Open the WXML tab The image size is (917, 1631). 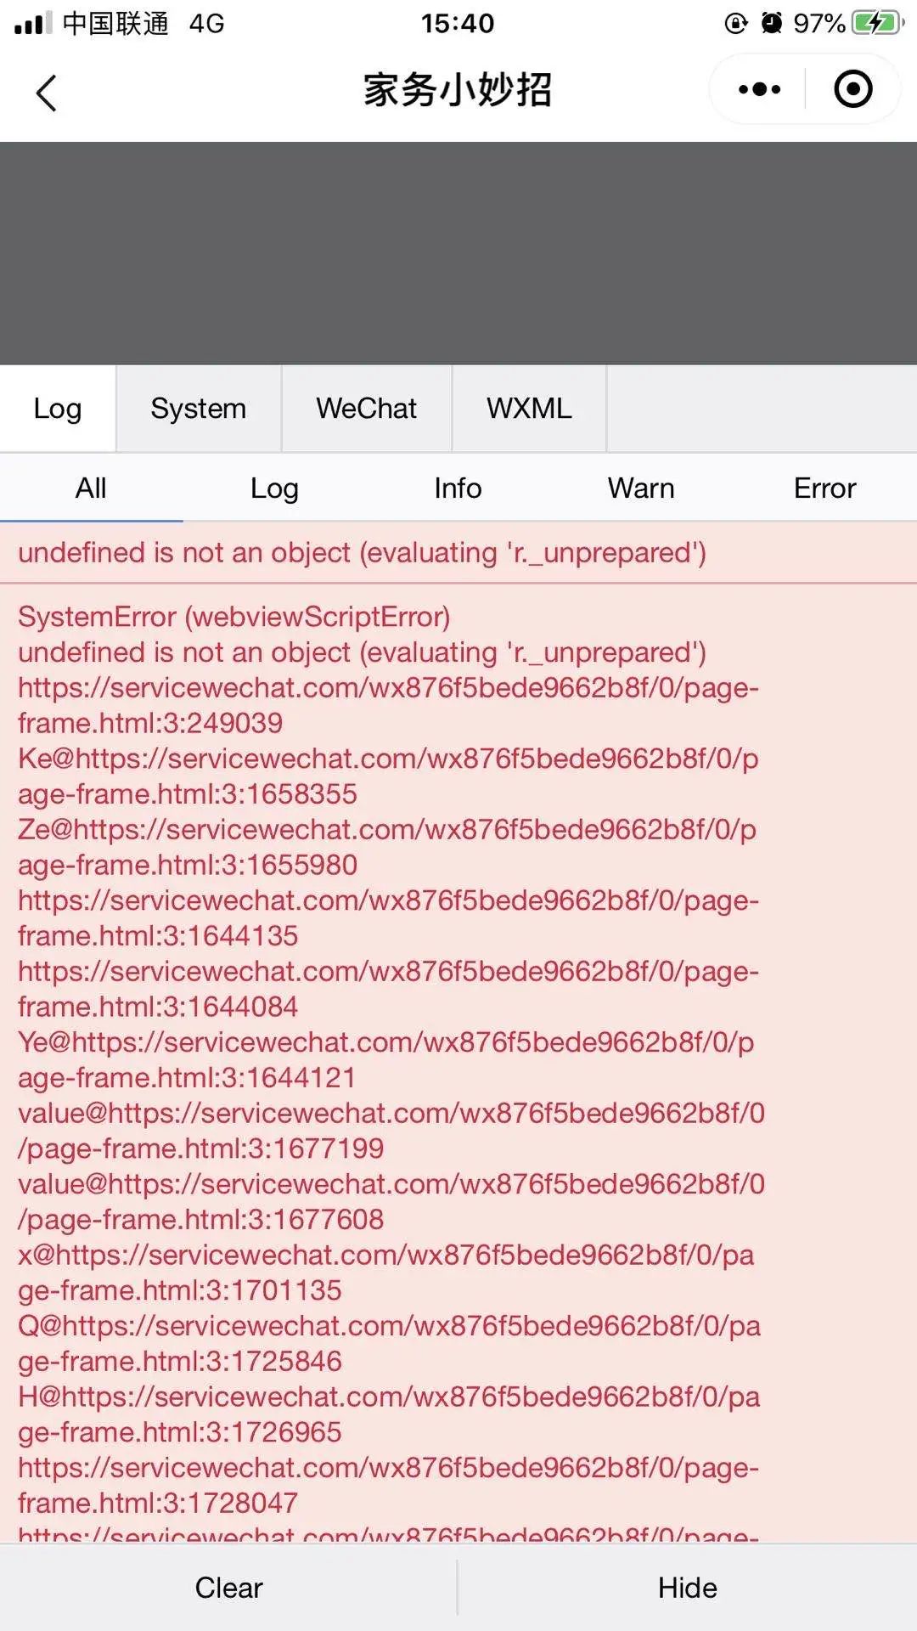pyautogui.click(x=529, y=409)
